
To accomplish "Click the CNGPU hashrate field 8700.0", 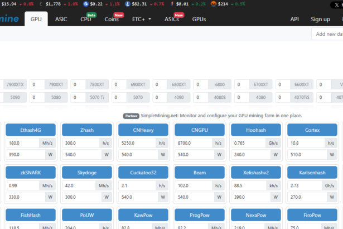I will click(x=194, y=143).
